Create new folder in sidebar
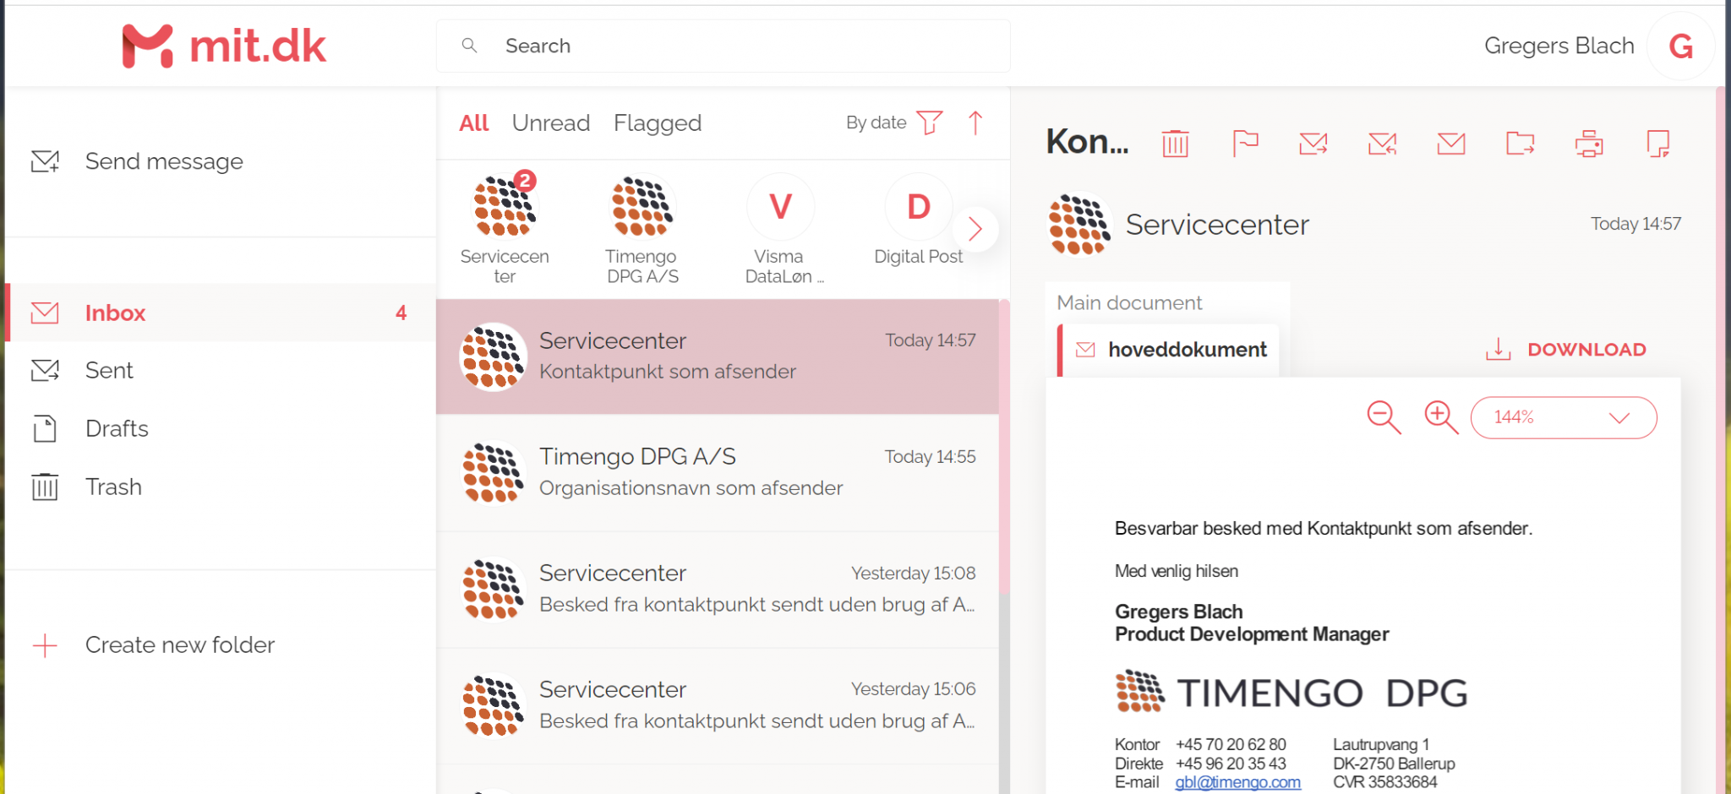This screenshot has height=794, width=1731. [x=179, y=645]
